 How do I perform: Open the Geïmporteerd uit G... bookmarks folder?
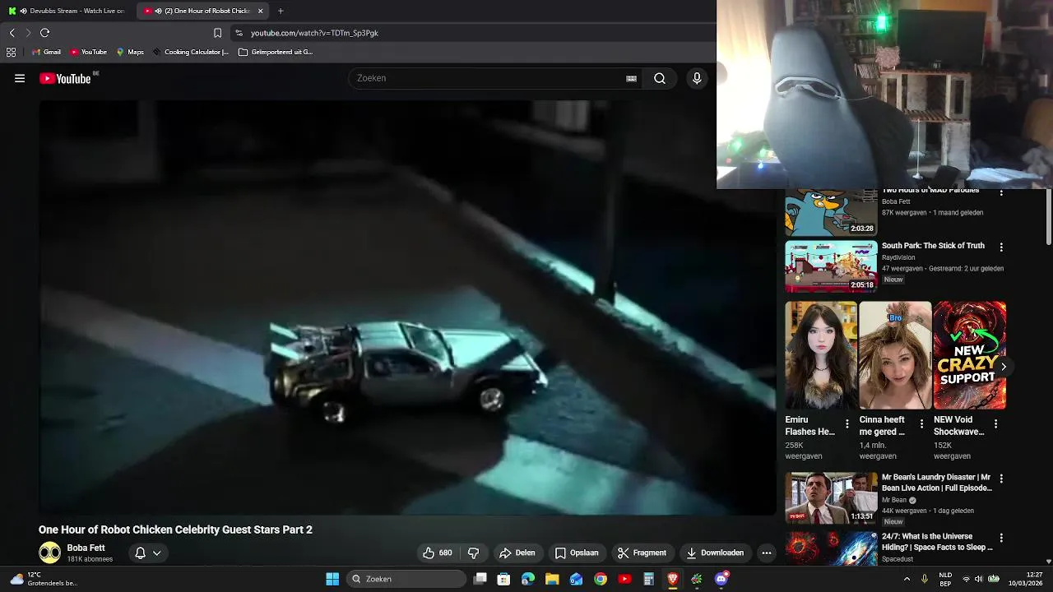pos(276,52)
